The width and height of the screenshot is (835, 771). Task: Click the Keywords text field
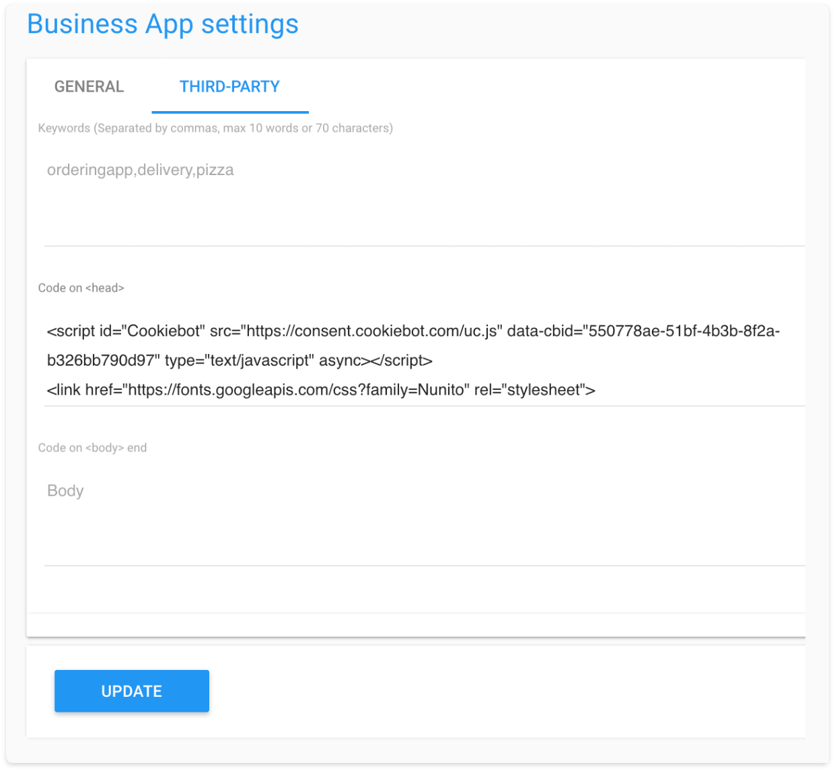click(425, 199)
